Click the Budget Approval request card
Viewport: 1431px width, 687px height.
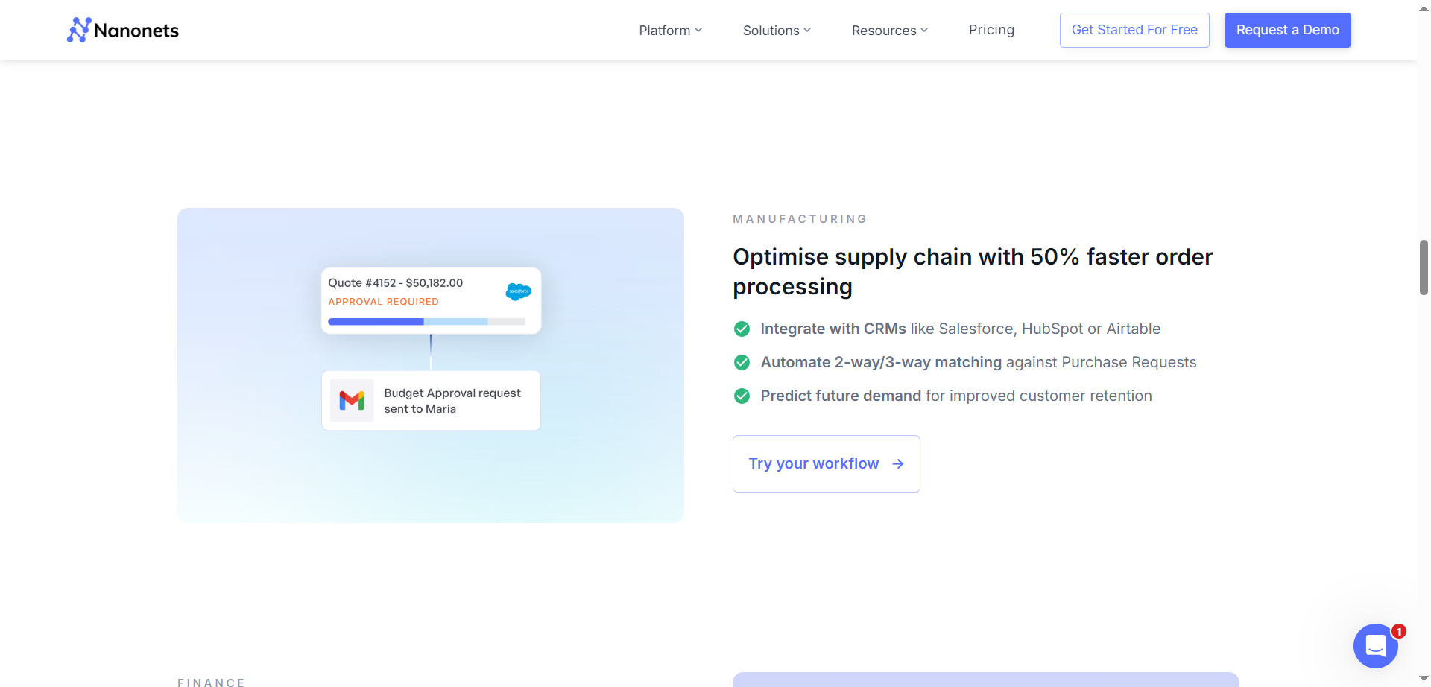coord(431,400)
